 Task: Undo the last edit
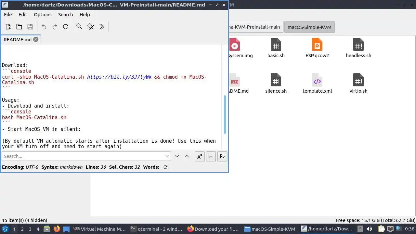click(x=44, y=27)
